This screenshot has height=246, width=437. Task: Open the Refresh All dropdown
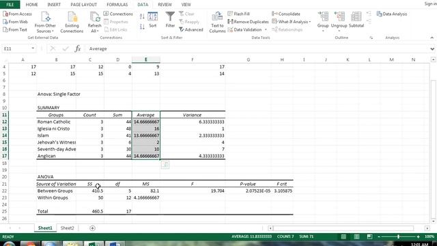[94, 23]
